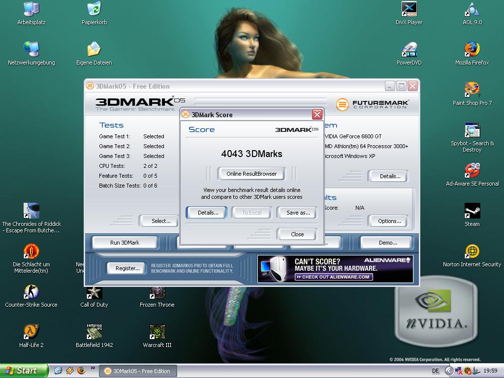Click the CPU Tests row showing 2 of 2

tap(128, 166)
